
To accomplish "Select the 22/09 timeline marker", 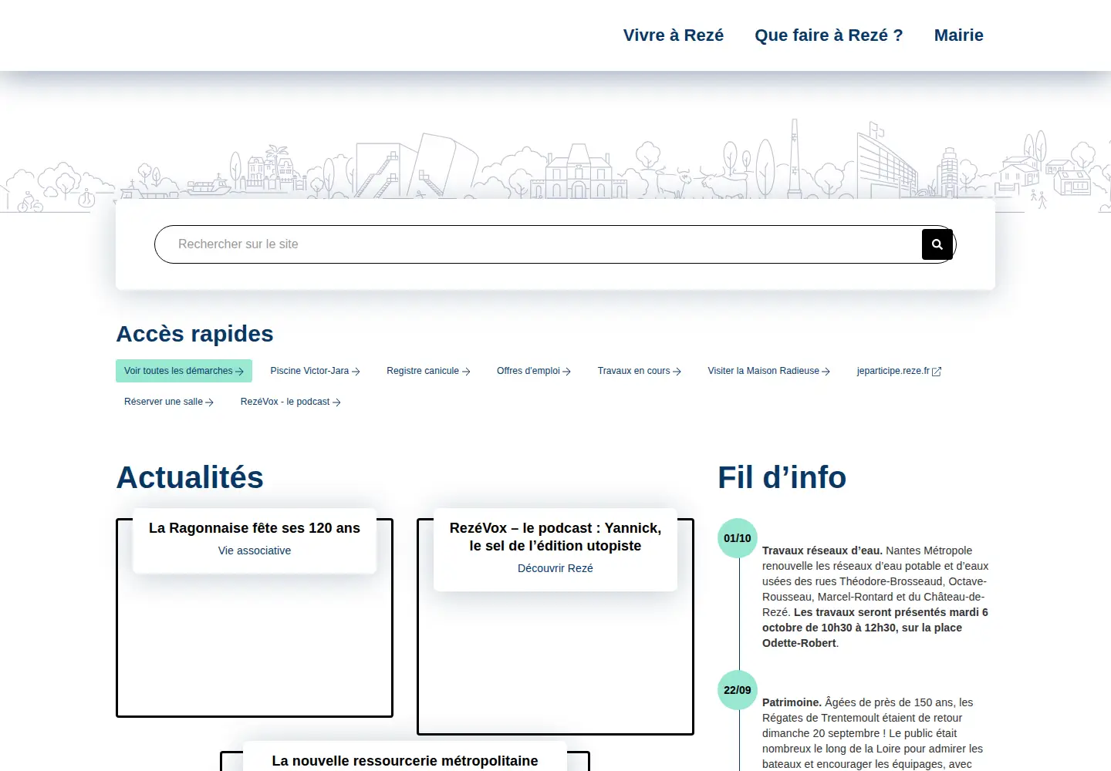I will (x=738, y=690).
